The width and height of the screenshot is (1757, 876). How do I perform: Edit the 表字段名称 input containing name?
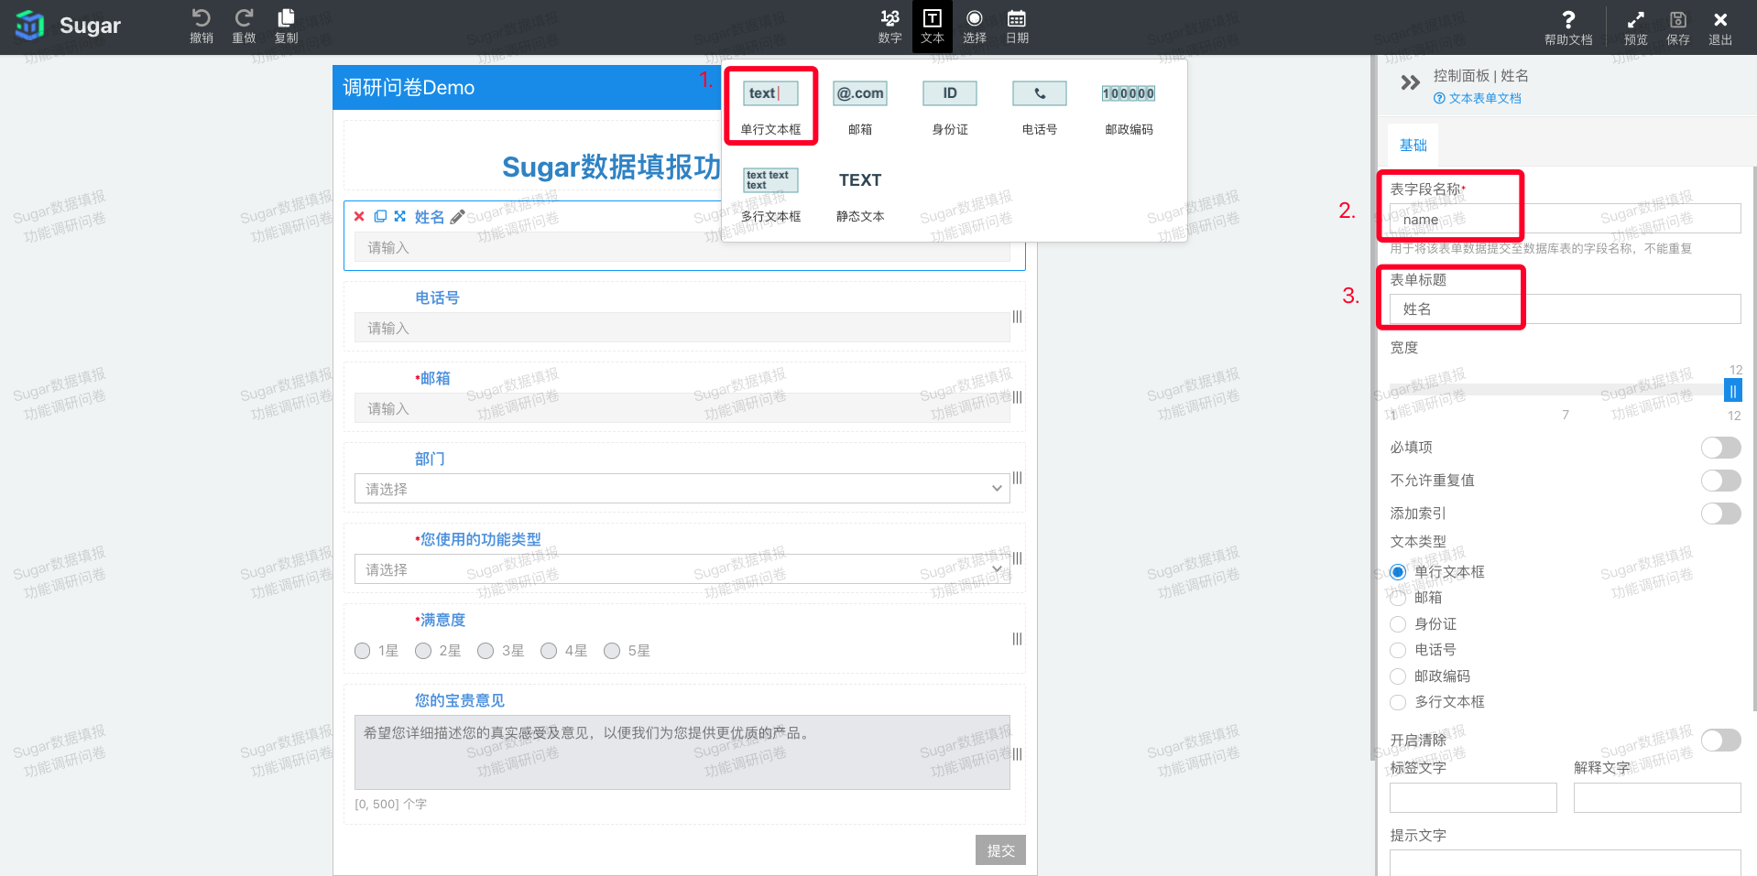pyautogui.click(x=1565, y=219)
